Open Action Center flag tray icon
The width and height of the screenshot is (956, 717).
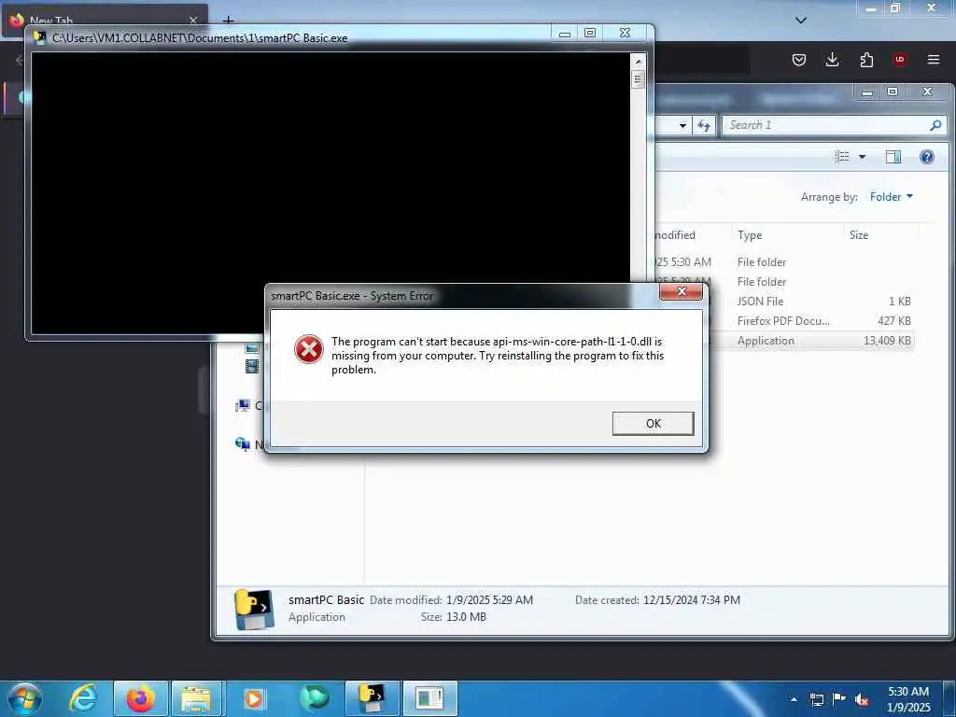click(839, 698)
